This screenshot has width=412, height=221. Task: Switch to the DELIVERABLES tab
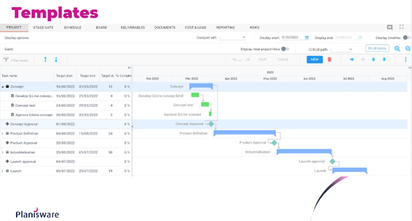133,27
